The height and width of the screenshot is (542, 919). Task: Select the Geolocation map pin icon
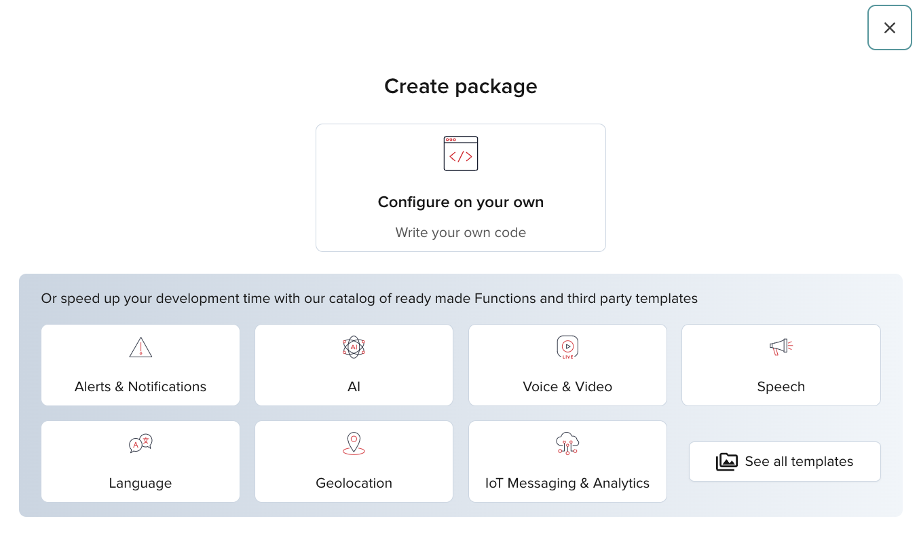354,443
